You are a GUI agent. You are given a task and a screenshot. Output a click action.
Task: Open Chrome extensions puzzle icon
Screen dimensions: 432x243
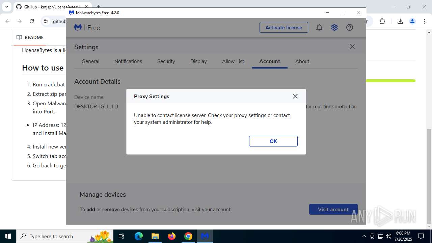pyautogui.click(x=382, y=21)
